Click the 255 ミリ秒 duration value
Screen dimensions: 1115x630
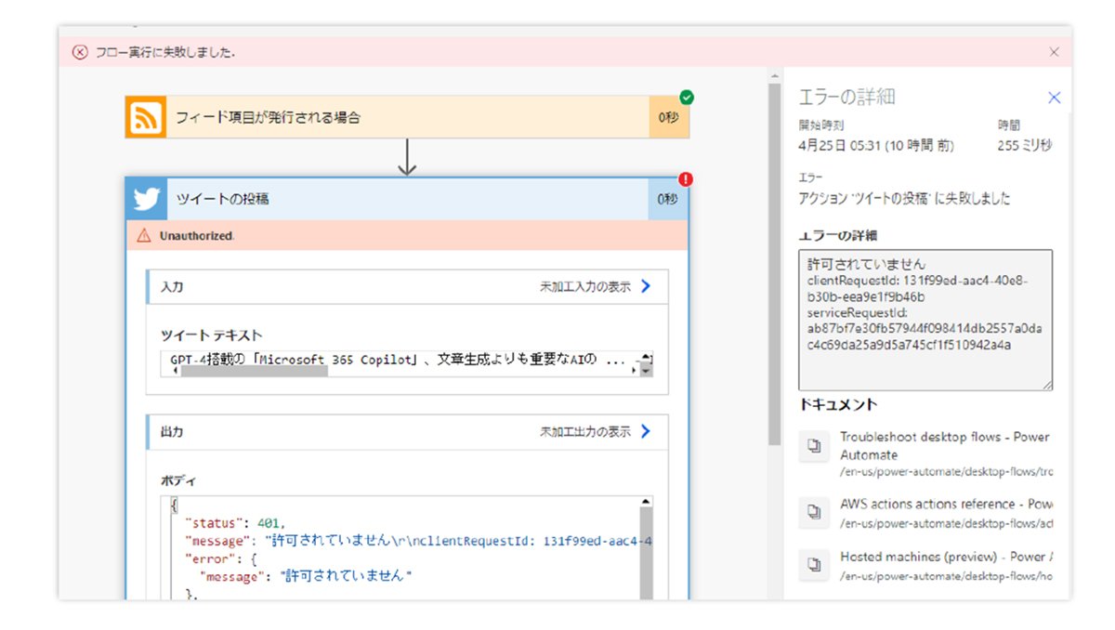coord(1024,145)
